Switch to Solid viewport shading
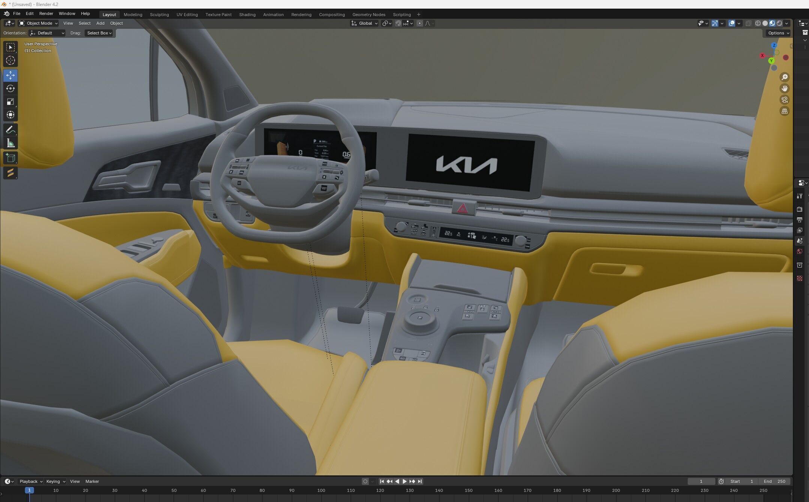The width and height of the screenshot is (809, 502). pos(765,23)
